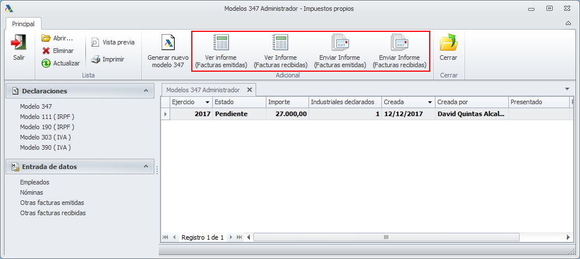580x259 pixels.
Task: Sort by the Creada por column header
Action: (472, 102)
